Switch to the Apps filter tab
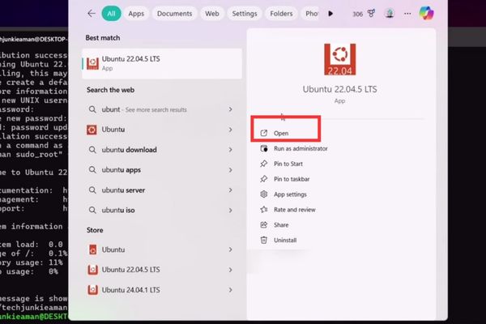The width and height of the screenshot is (486, 324). (x=136, y=14)
